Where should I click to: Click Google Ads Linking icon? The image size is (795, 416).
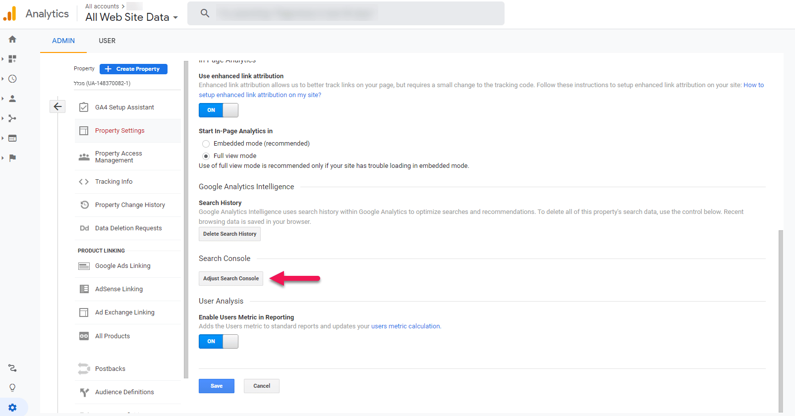(x=84, y=266)
